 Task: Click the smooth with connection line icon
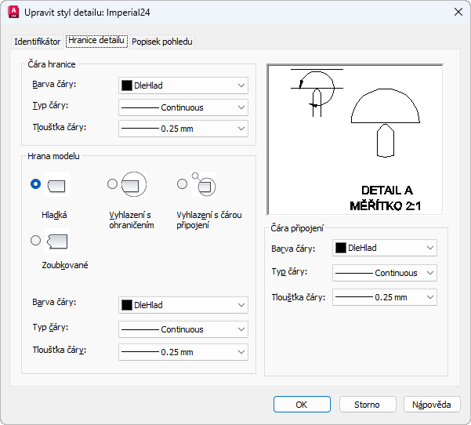[x=204, y=184]
